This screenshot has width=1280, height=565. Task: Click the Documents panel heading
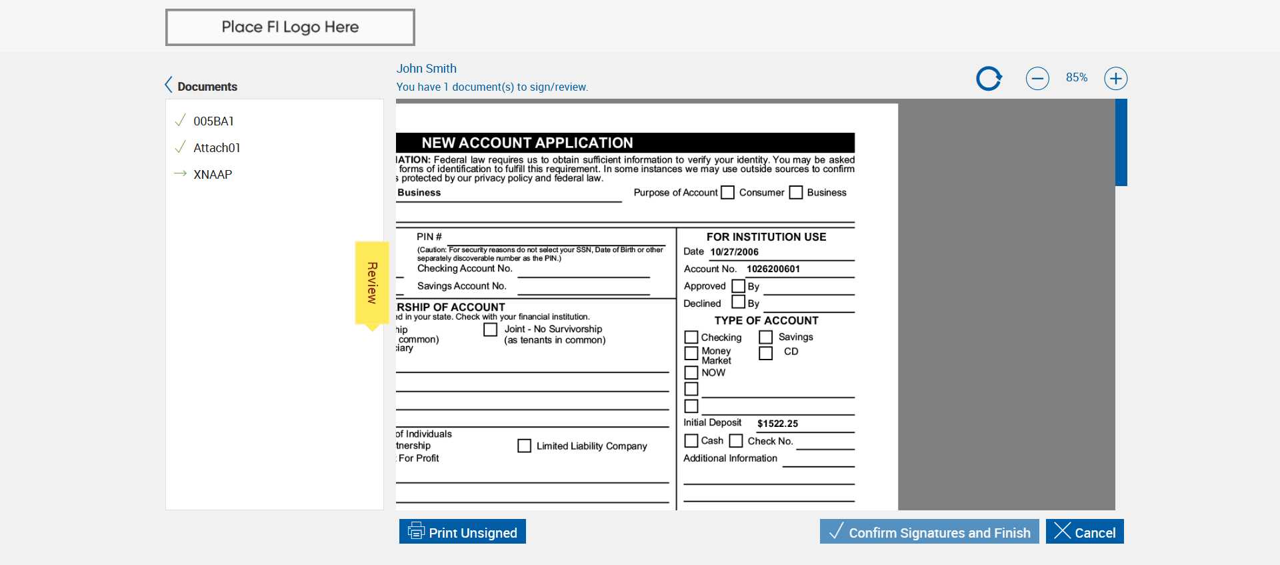pyautogui.click(x=207, y=87)
